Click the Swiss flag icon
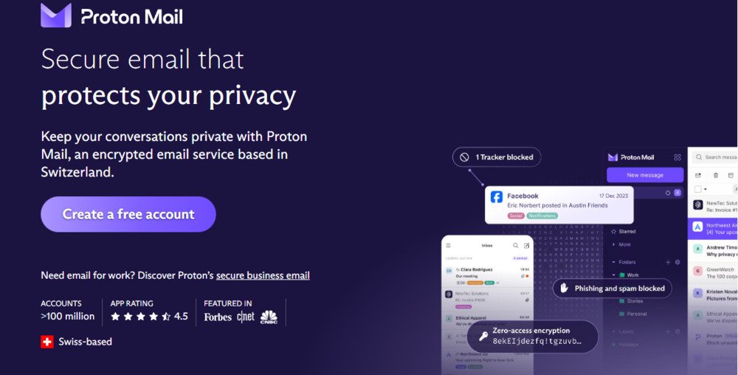The image size is (738, 375). (x=47, y=342)
